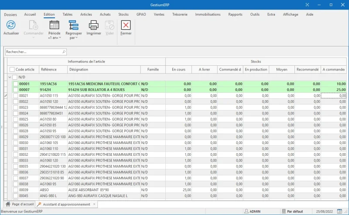
Task: Select row 9142H SUB ROLLATOR A 4 ROUES
Action: 179,90
